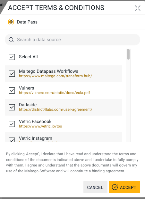Screen dimensions: 145x199
Task: Open the maltego.com transform-hub link
Action: 55,76
